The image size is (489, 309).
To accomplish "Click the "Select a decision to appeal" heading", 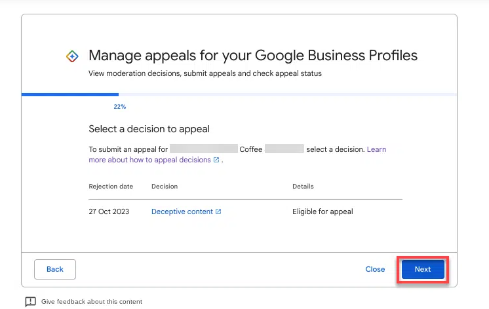I will point(149,129).
